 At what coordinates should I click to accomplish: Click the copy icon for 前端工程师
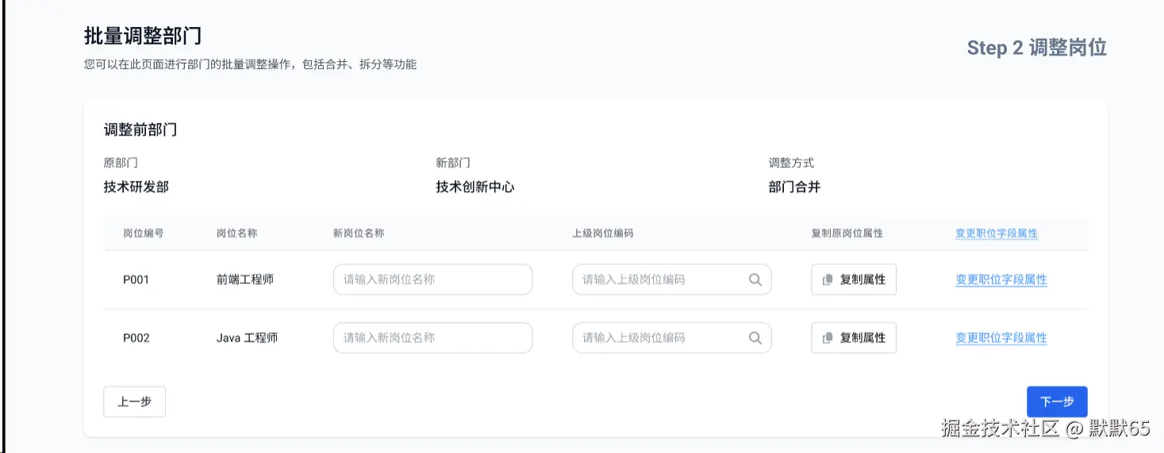(828, 280)
